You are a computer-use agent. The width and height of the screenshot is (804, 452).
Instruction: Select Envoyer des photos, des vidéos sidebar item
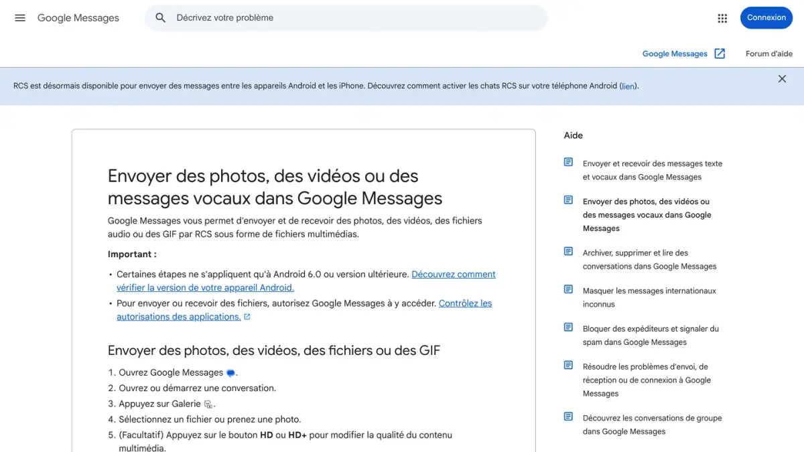(647, 215)
